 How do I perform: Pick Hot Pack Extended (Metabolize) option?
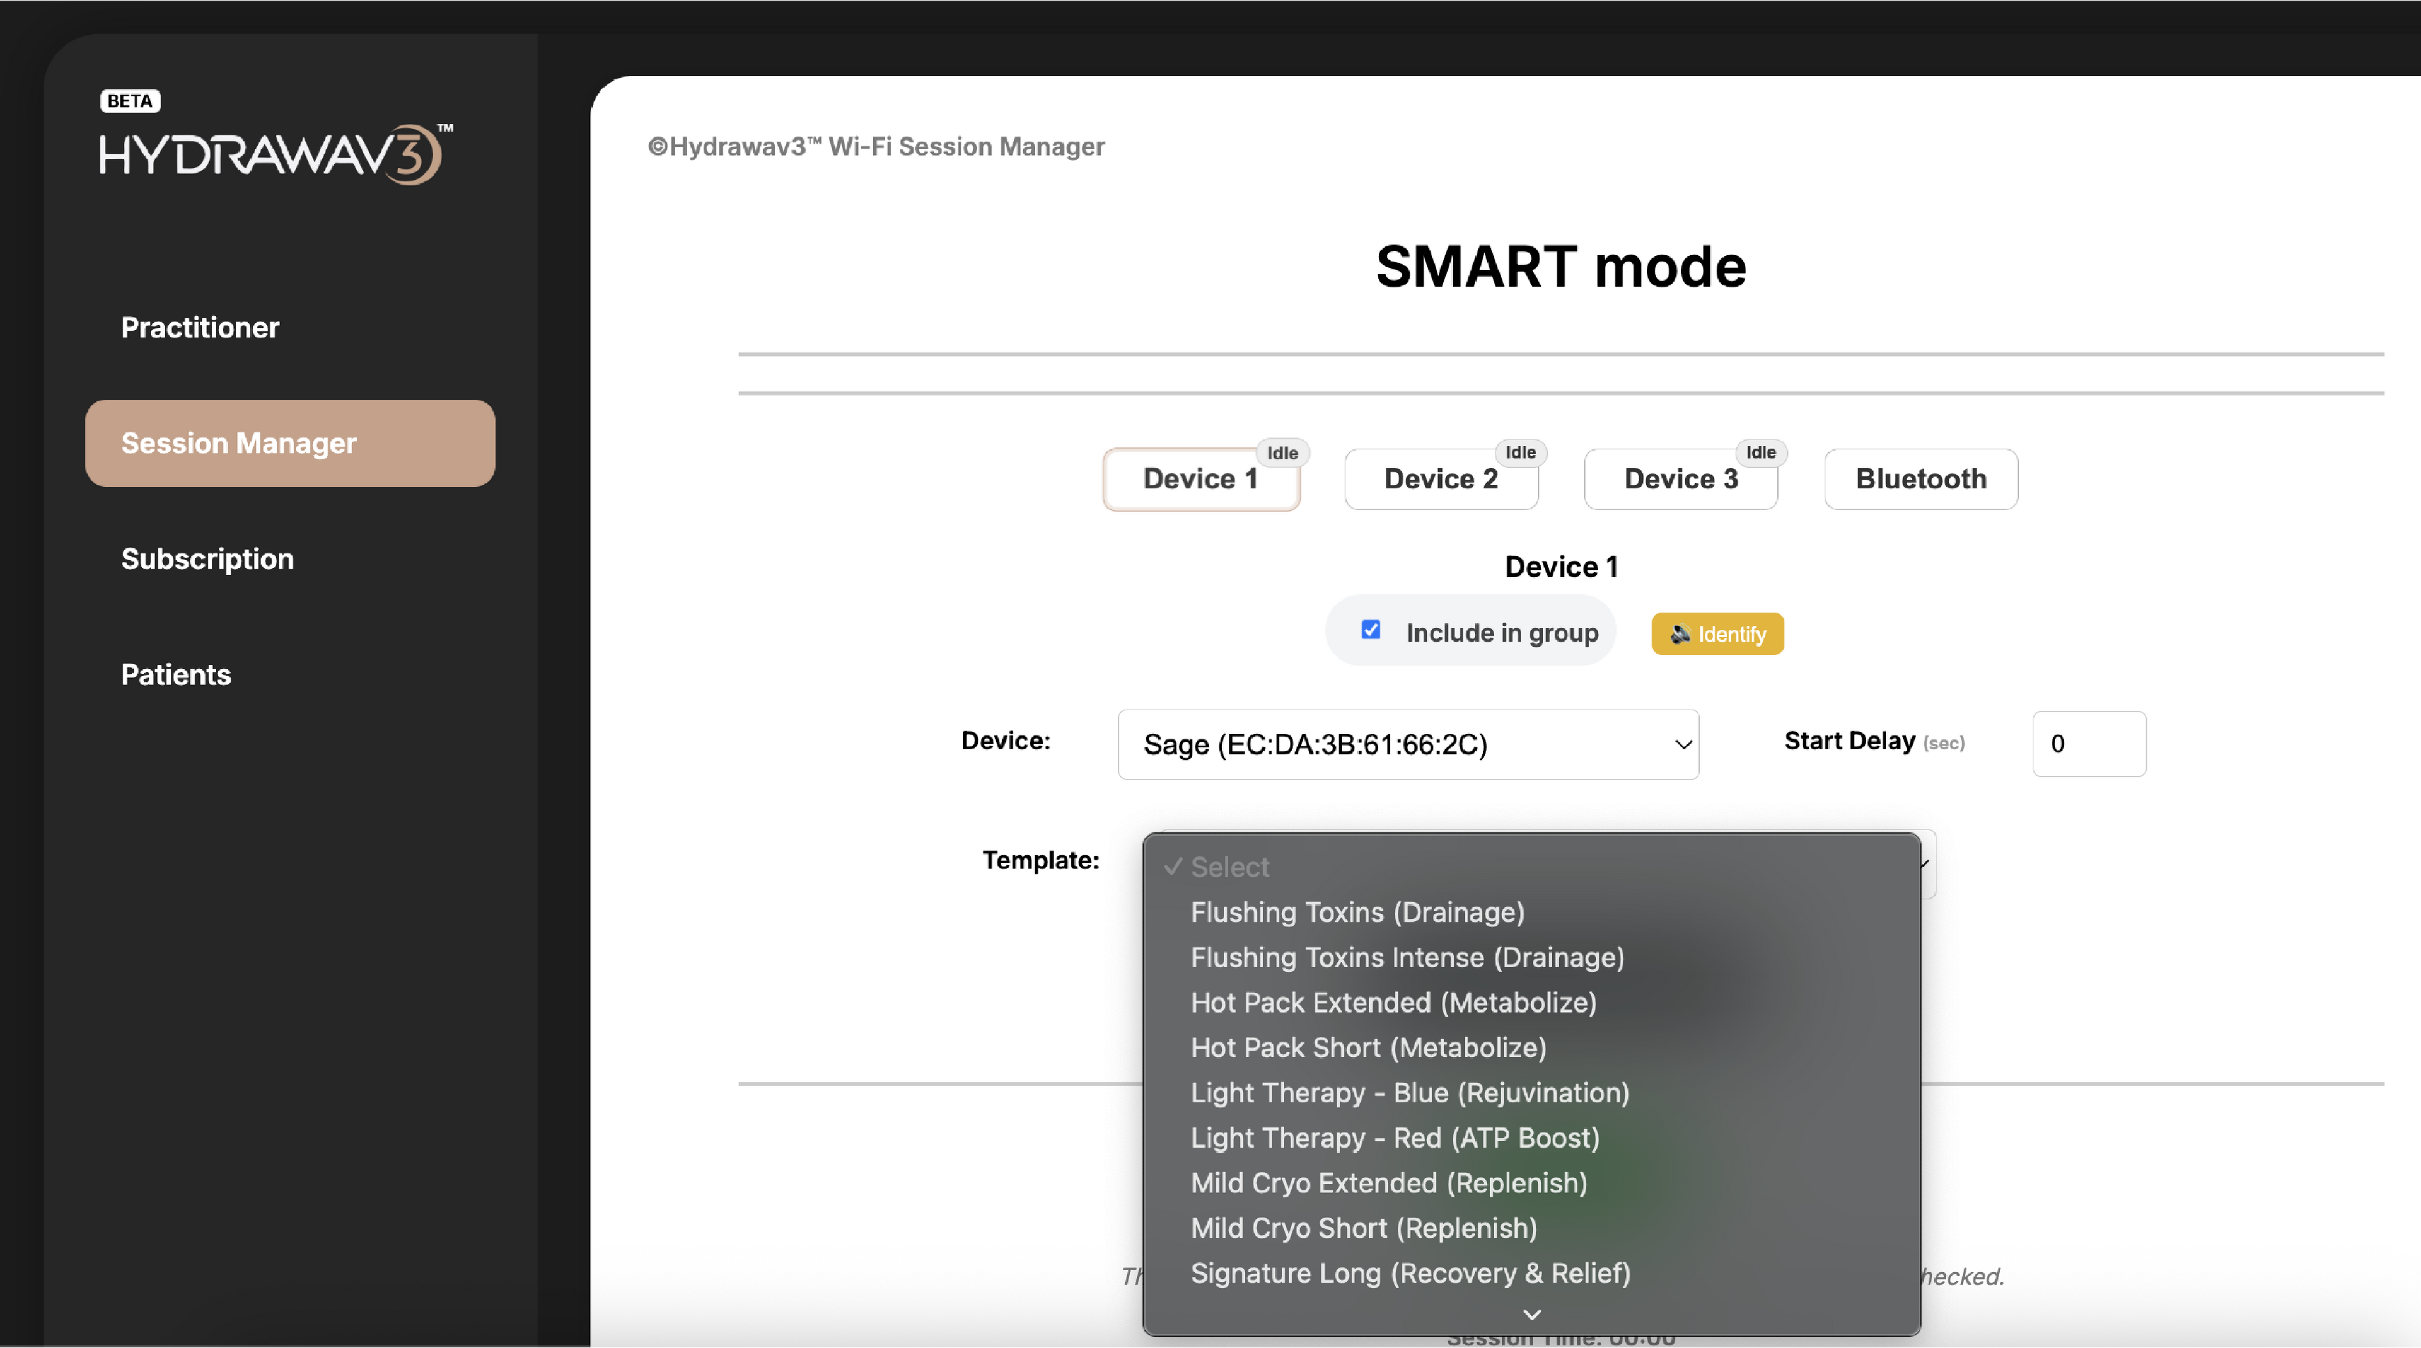pyautogui.click(x=1393, y=1002)
